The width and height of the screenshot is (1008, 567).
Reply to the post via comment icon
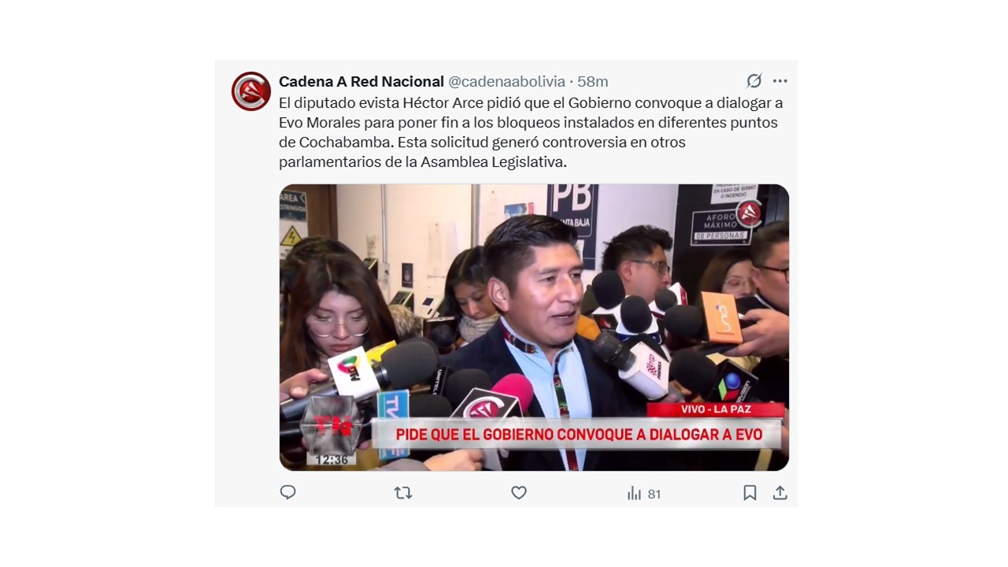tap(288, 493)
